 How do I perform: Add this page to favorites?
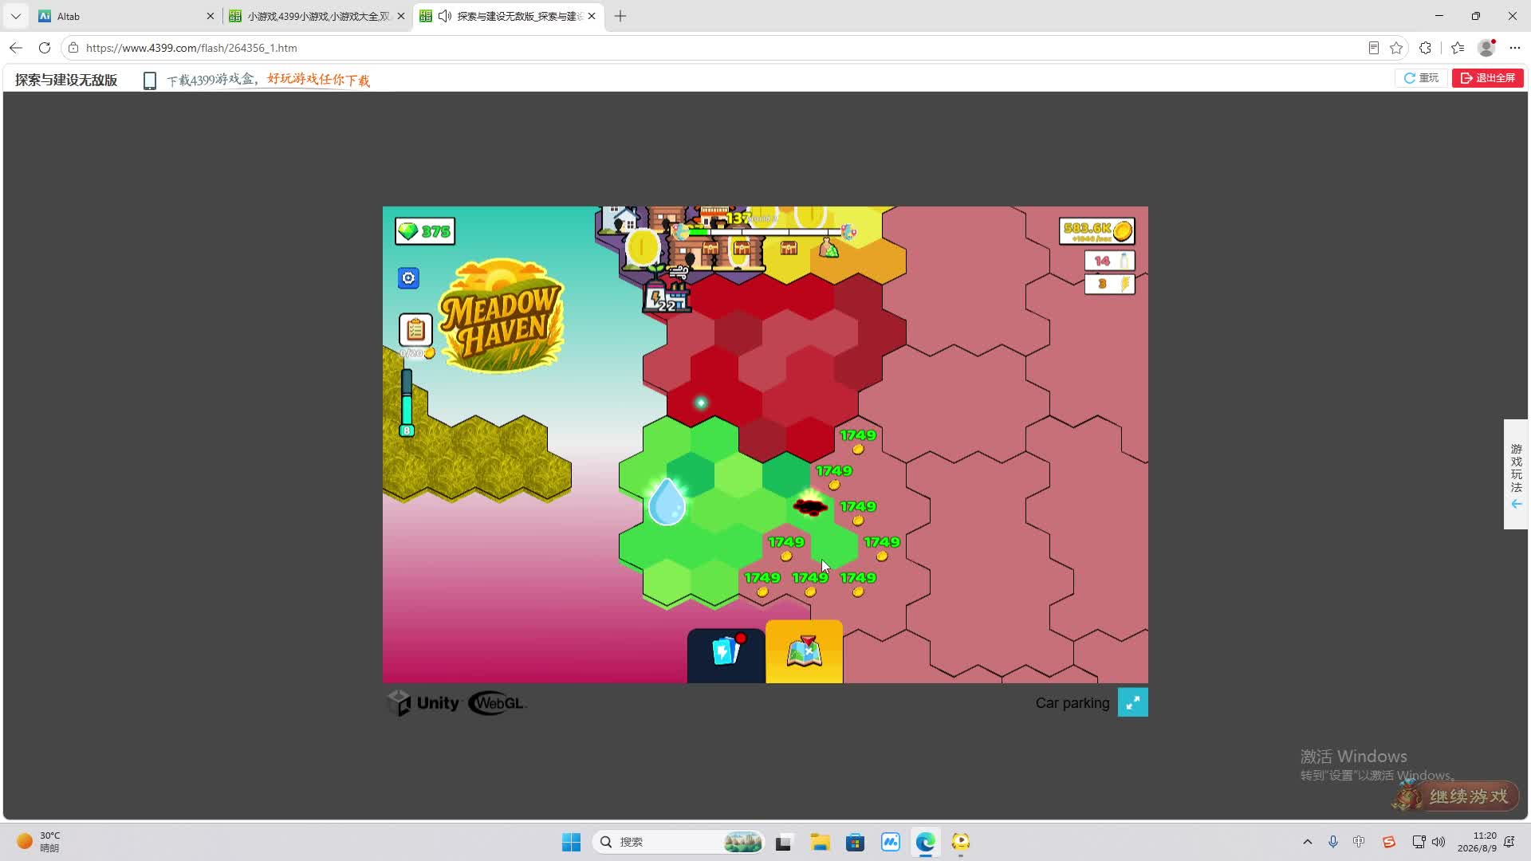1396,48
